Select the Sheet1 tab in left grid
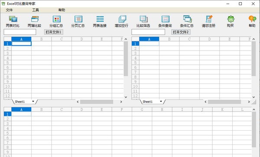The image size is (260, 157). coord(20,102)
